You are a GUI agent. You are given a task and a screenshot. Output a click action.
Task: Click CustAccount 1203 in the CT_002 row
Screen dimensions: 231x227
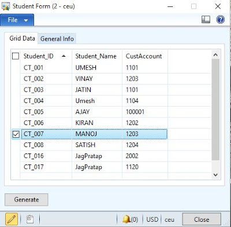point(132,79)
